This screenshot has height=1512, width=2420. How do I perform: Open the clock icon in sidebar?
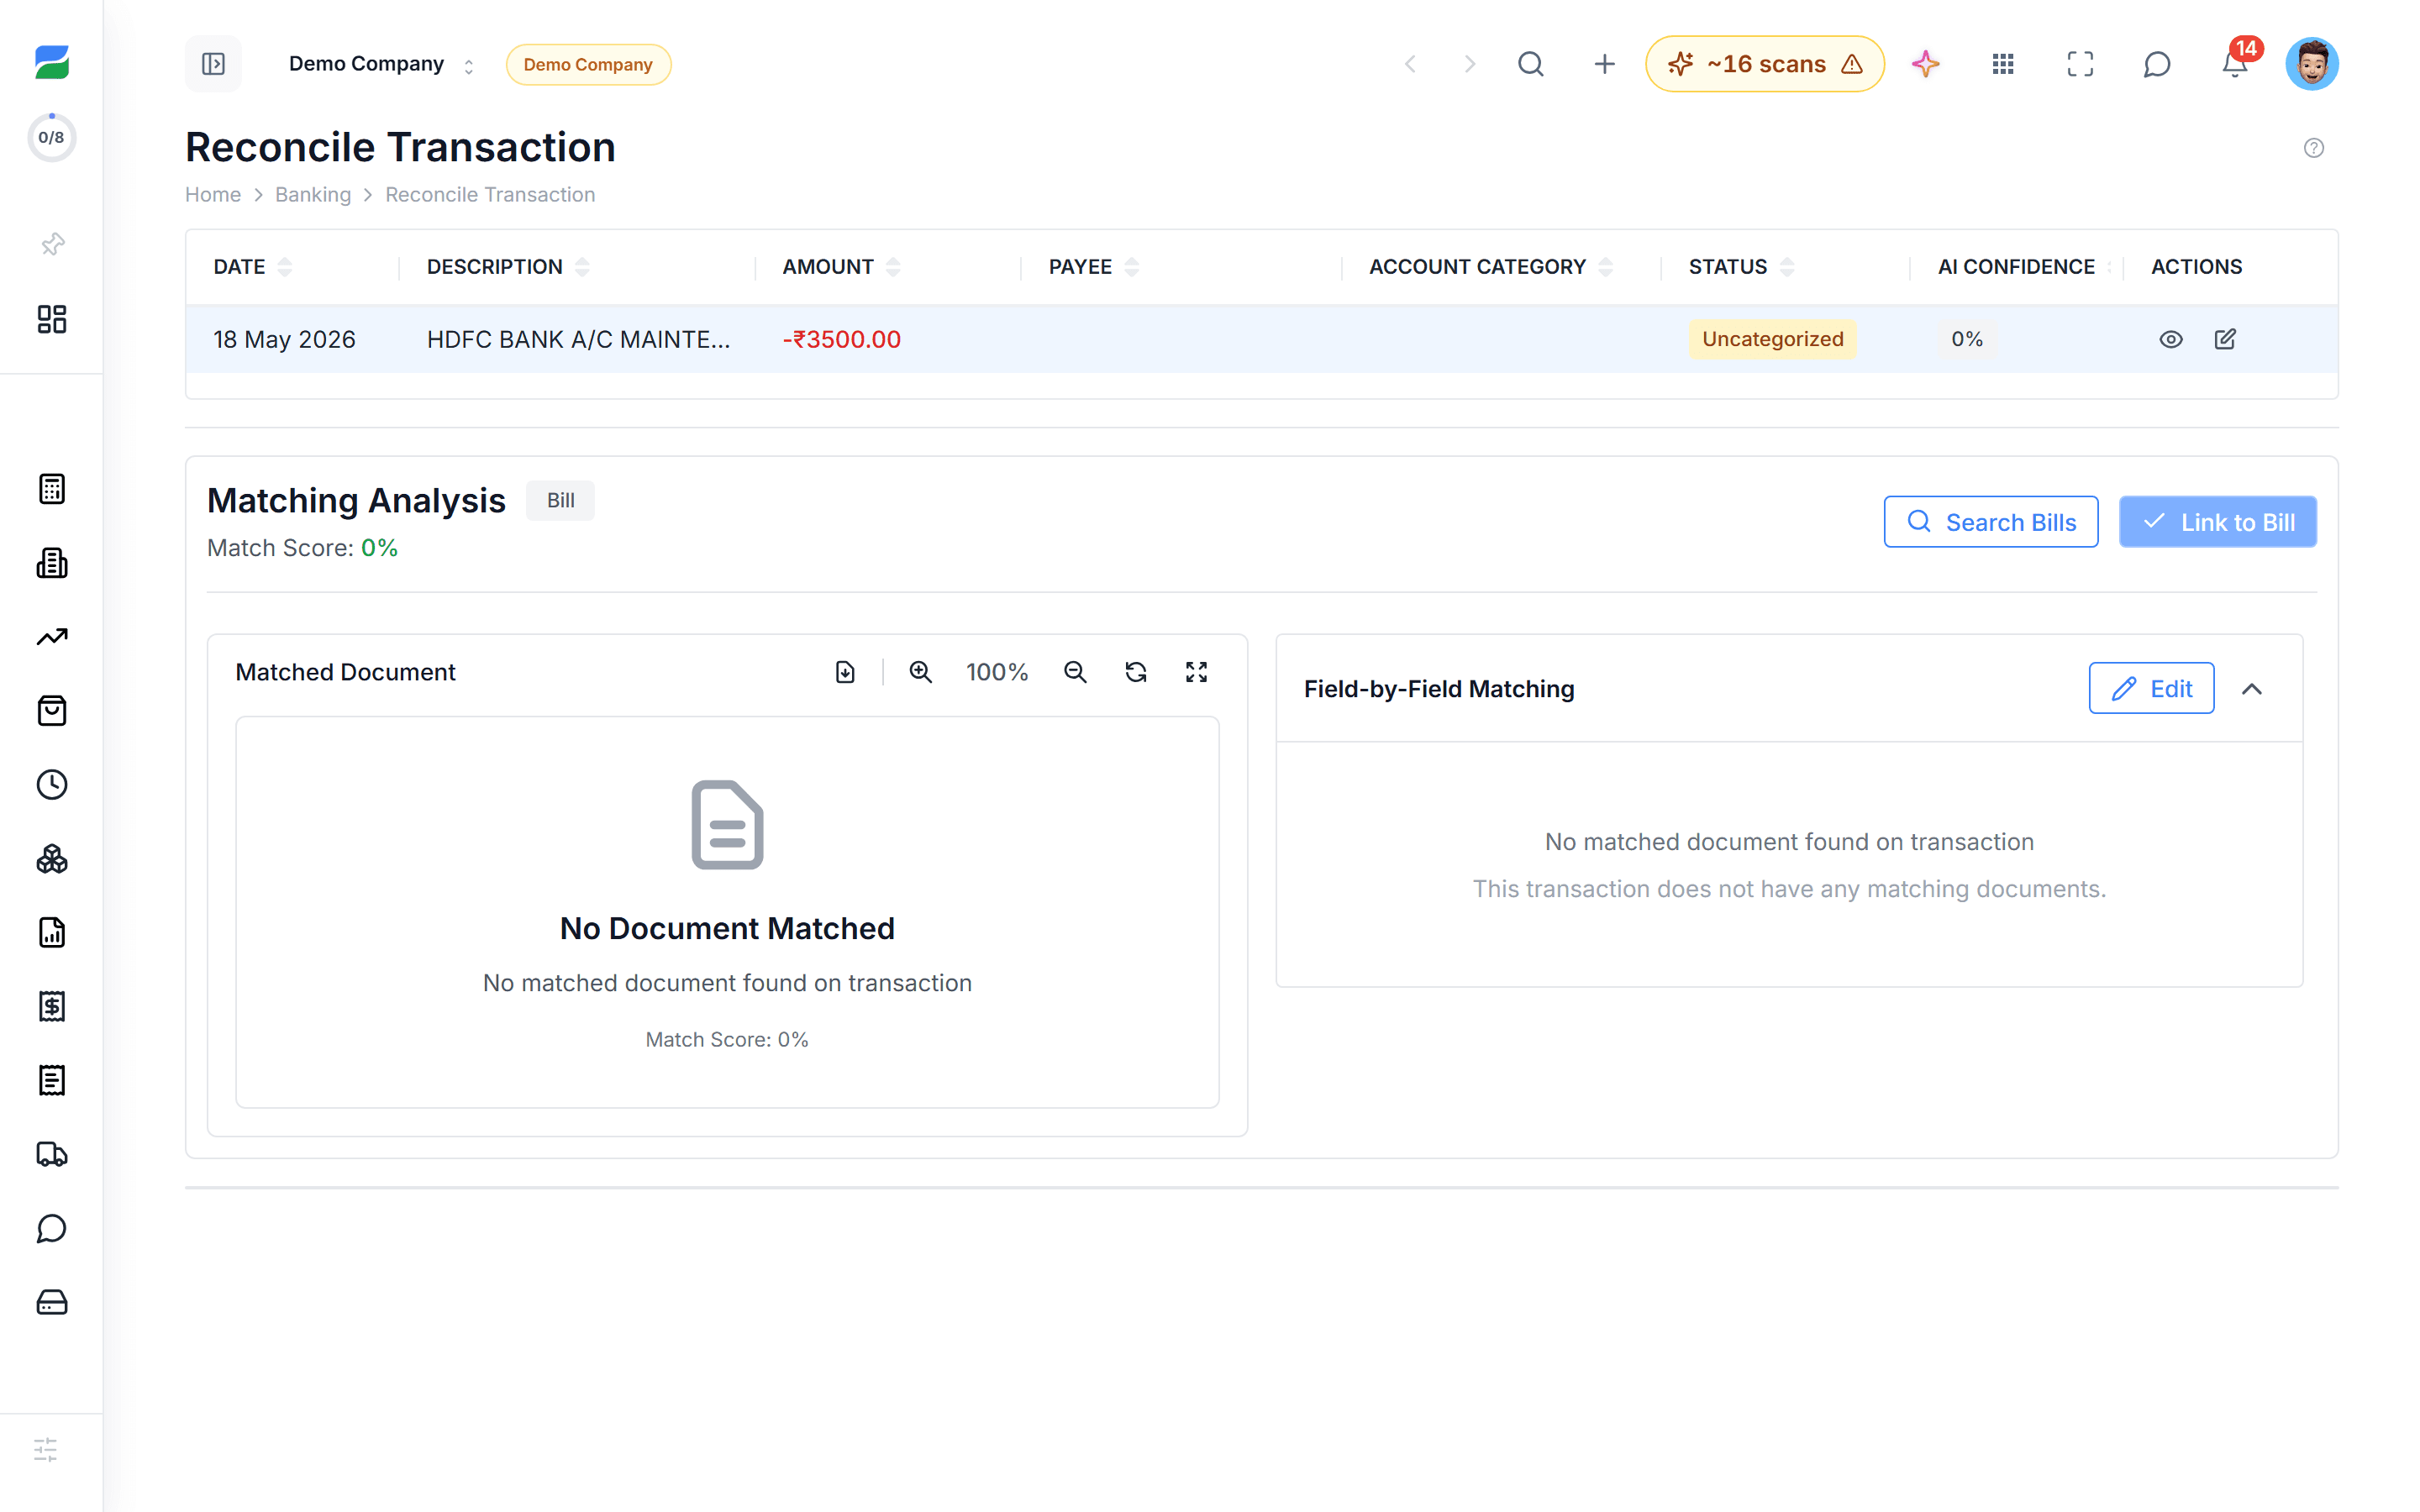point(52,785)
